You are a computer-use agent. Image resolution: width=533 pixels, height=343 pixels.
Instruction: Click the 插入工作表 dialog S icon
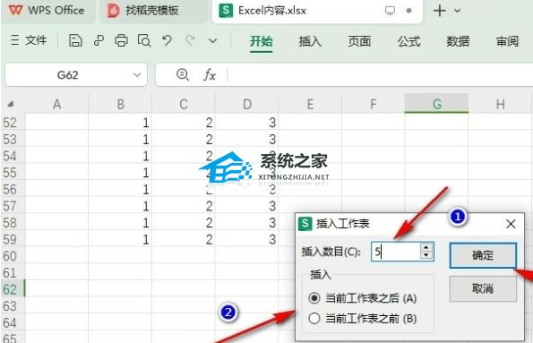click(x=305, y=224)
